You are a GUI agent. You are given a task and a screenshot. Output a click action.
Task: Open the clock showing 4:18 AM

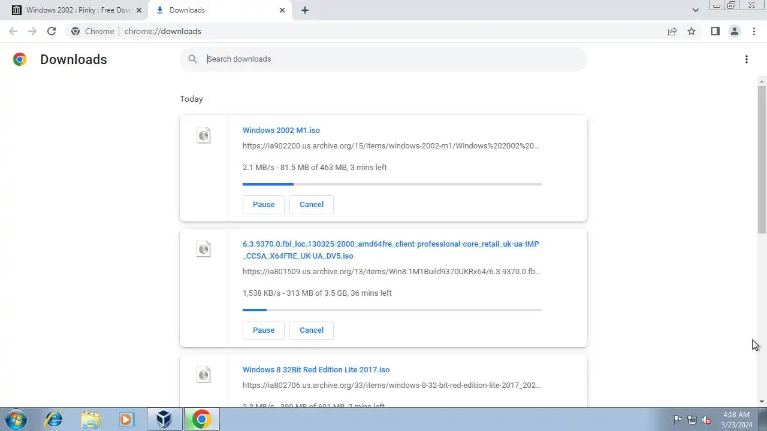736,420
